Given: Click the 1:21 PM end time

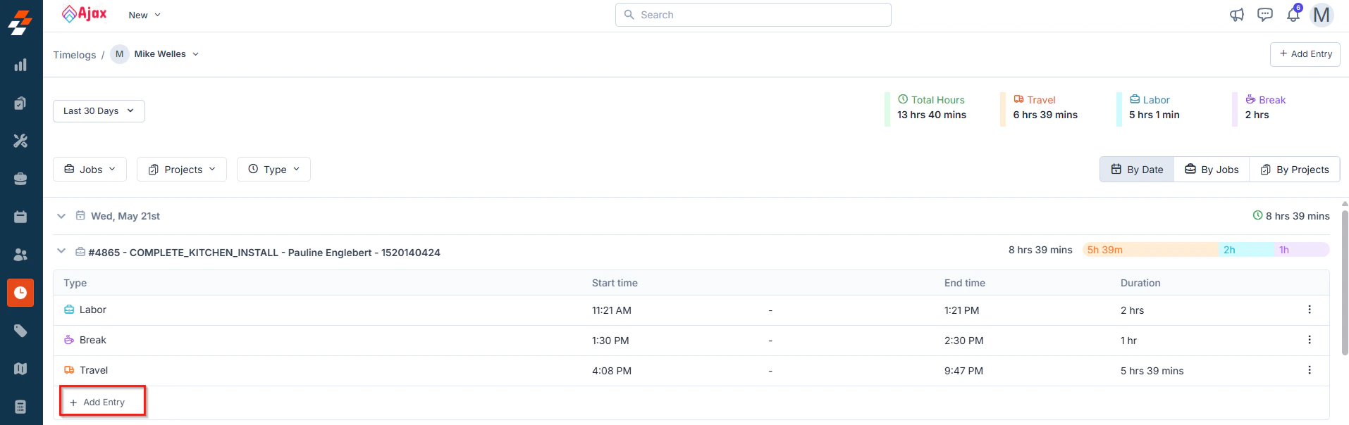Looking at the screenshot, I should [961, 310].
